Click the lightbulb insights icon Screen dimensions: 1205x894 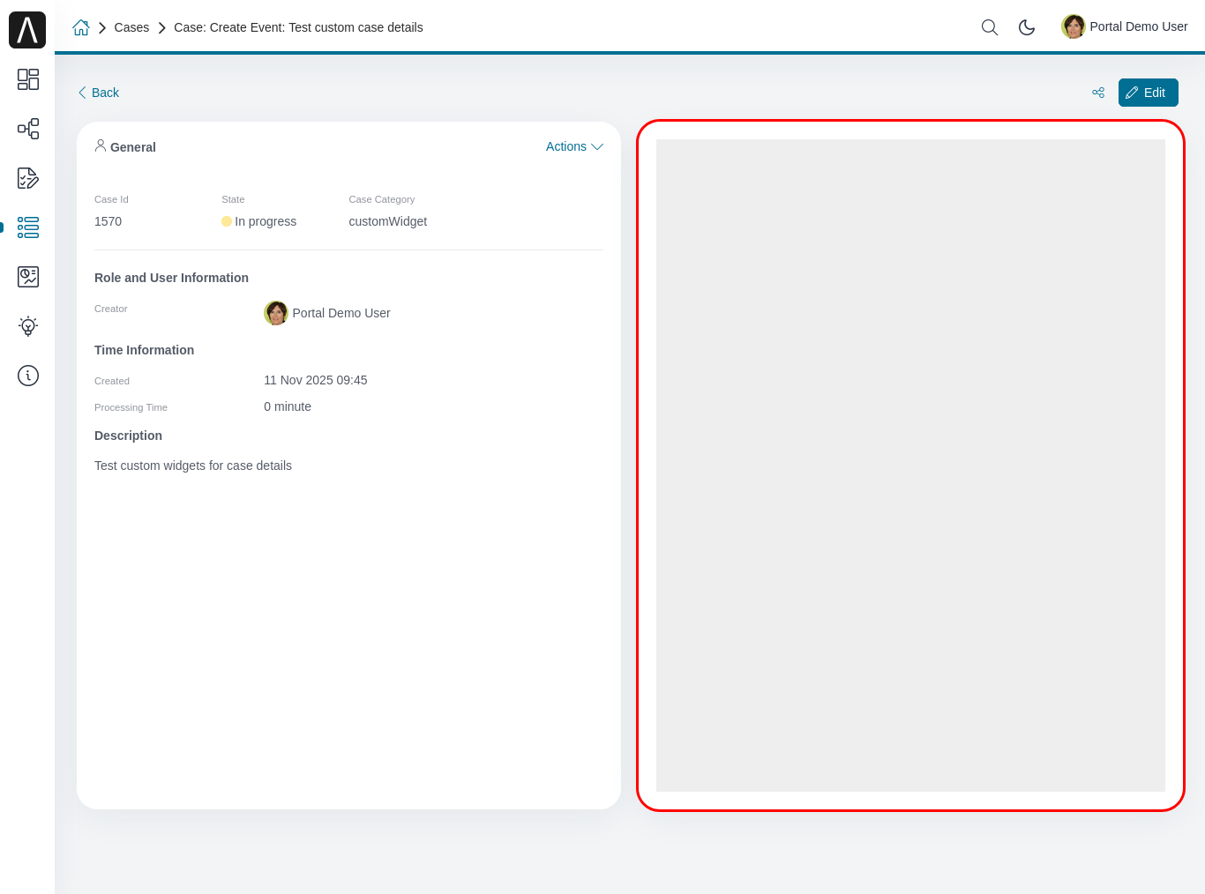coord(27,325)
